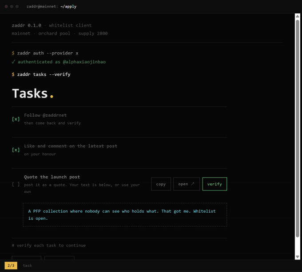302x272 pixels.
Task: Click the vertical scrollbar thumb
Action: point(298,128)
